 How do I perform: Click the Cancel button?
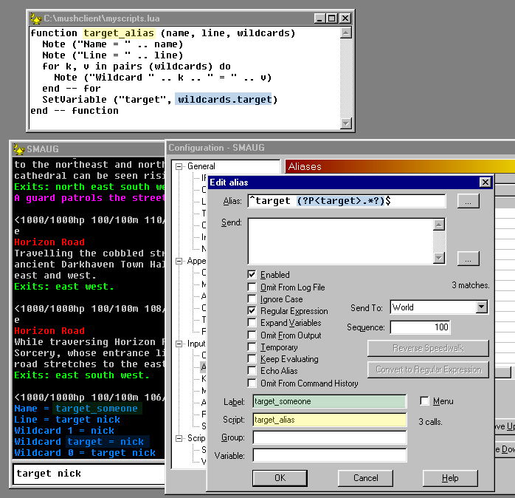[365, 478]
